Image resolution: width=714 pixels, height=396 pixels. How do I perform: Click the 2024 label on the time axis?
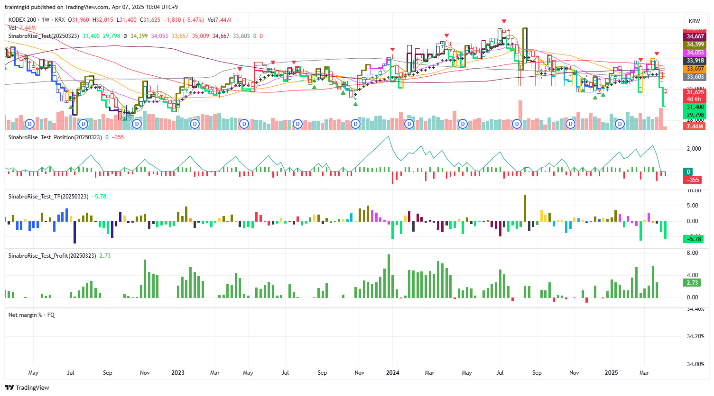point(393,373)
